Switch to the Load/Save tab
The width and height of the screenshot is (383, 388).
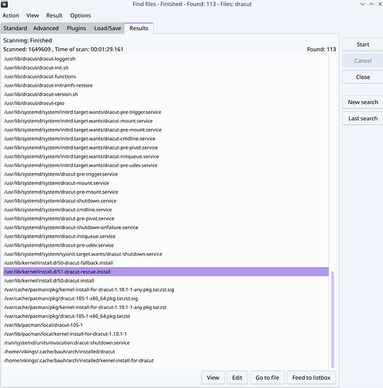(108, 28)
